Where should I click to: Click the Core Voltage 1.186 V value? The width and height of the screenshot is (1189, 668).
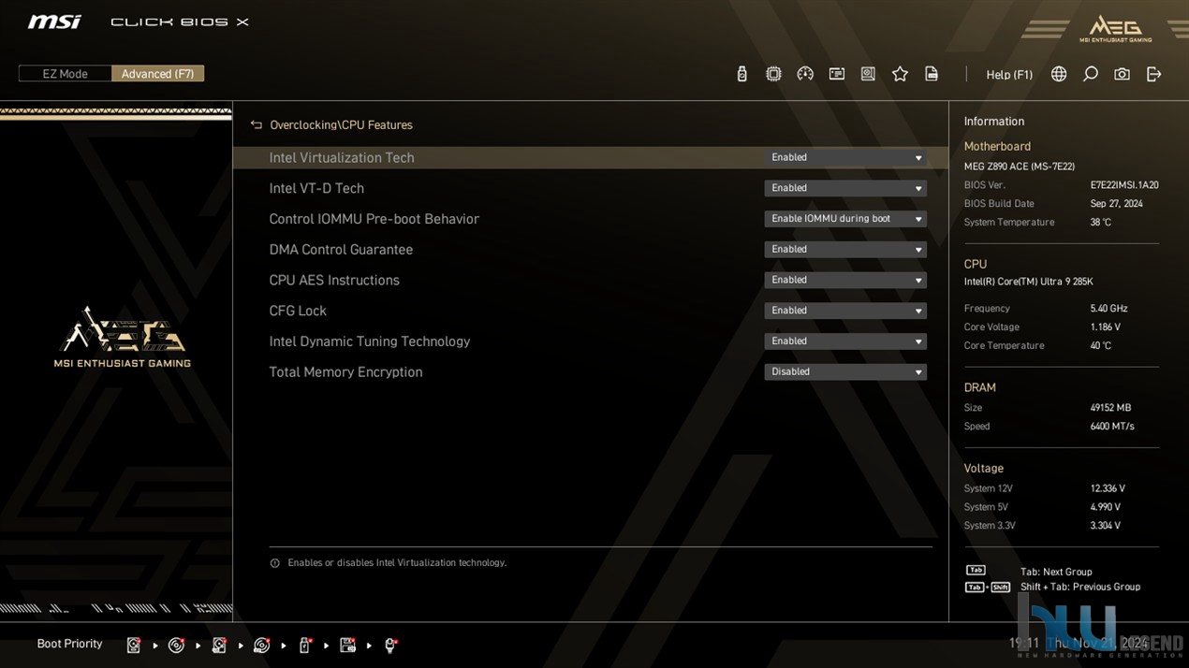tap(1105, 327)
